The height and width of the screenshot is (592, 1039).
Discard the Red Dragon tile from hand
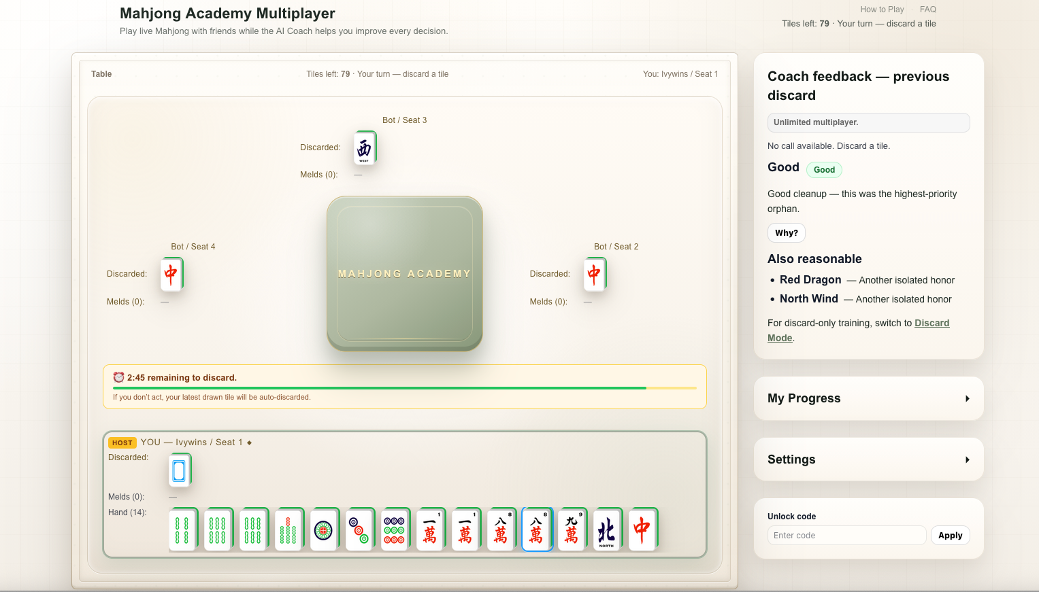point(642,529)
